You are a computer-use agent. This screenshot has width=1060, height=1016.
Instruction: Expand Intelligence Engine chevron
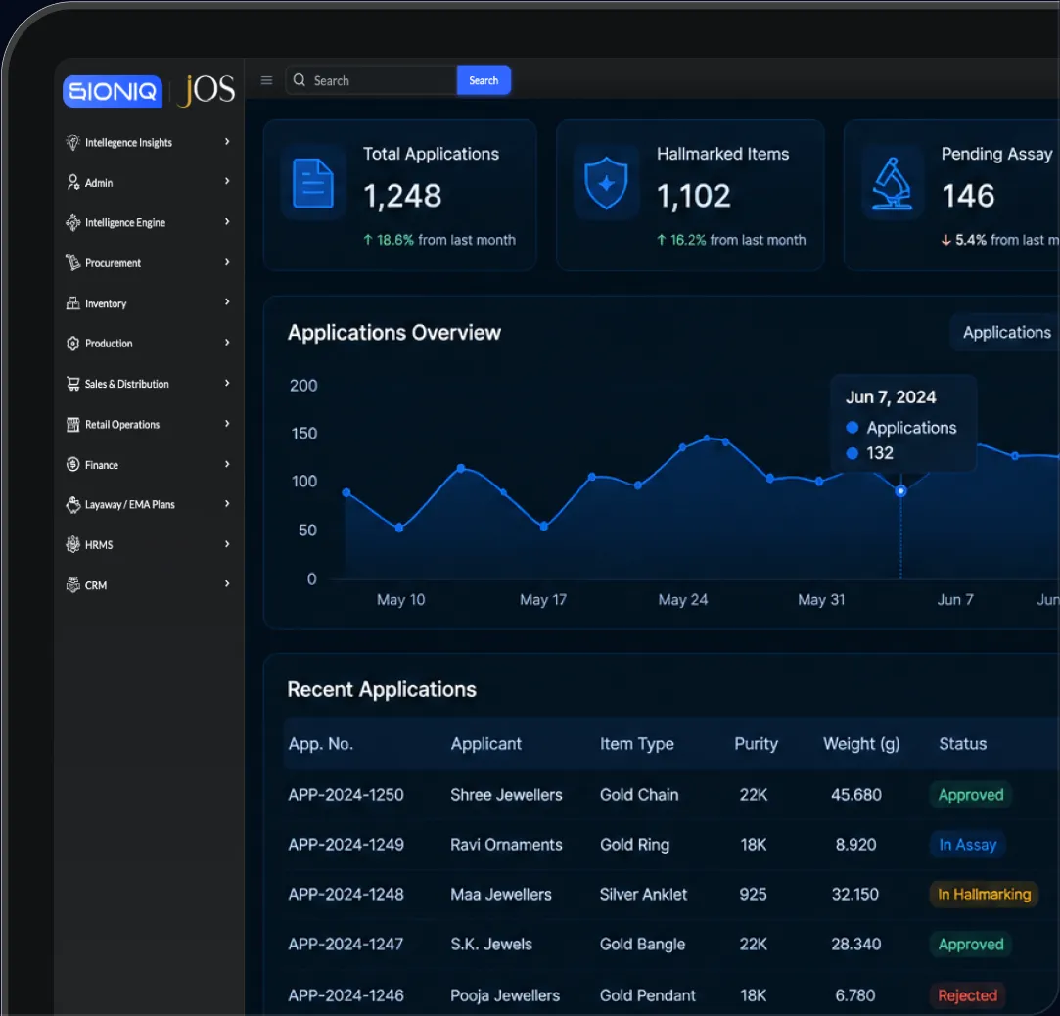pos(227,222)
